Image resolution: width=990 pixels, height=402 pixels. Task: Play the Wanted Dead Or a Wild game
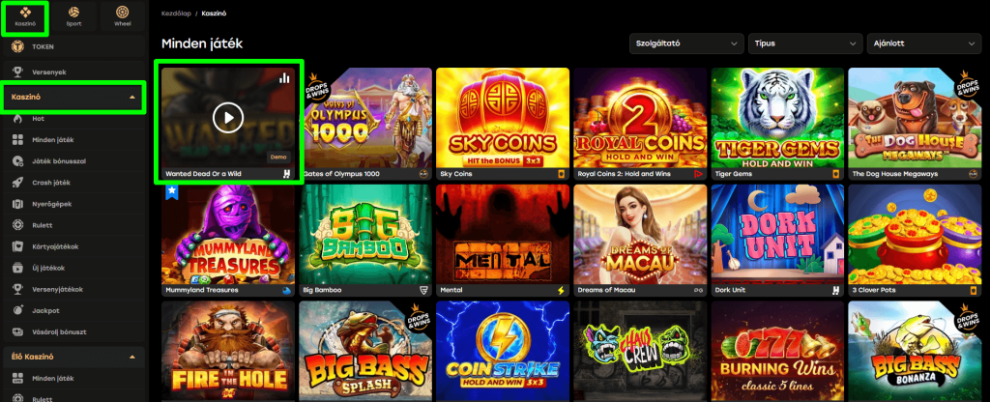click(228, 117)
